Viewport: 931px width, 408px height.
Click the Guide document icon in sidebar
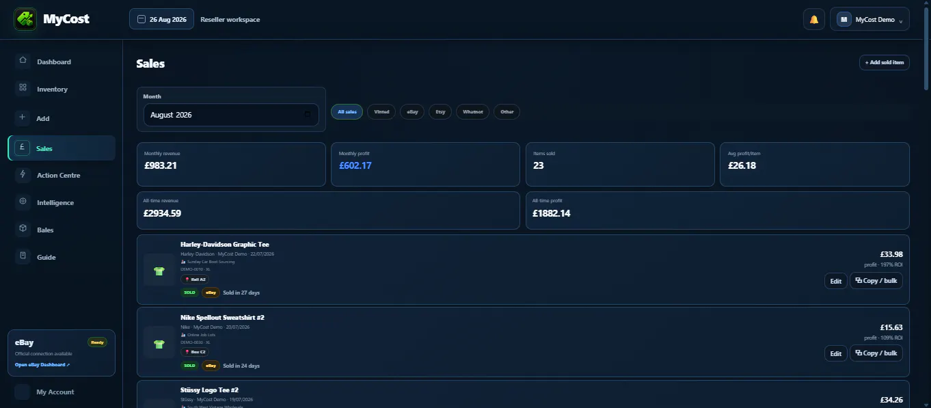23,257
